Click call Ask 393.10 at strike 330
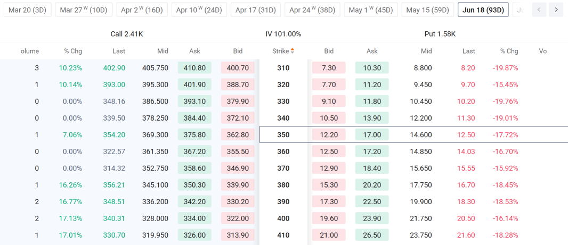This screenshot has height=245, width=568. [194, 101]
